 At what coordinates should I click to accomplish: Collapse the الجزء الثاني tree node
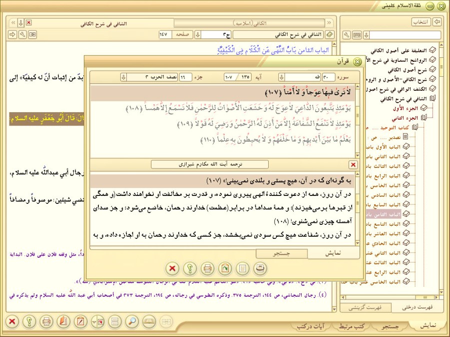tap(424, 118)
